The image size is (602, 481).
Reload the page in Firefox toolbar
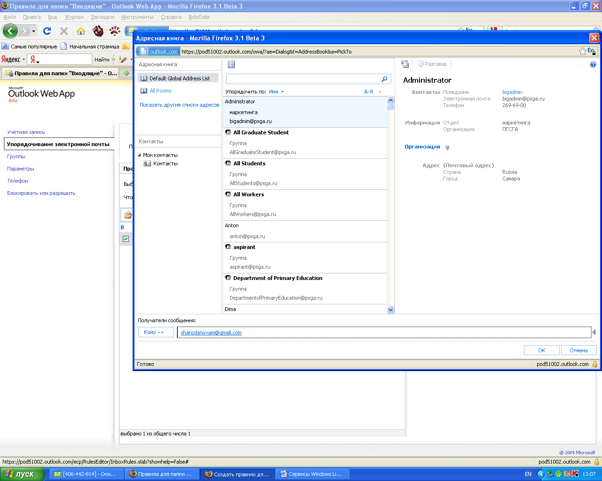click(47, 31)
